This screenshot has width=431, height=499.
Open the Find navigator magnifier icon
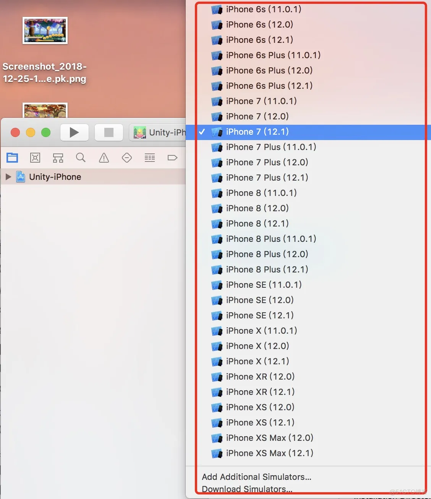81,157
